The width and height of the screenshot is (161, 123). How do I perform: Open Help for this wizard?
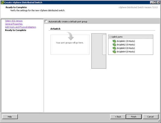(10, 117)
